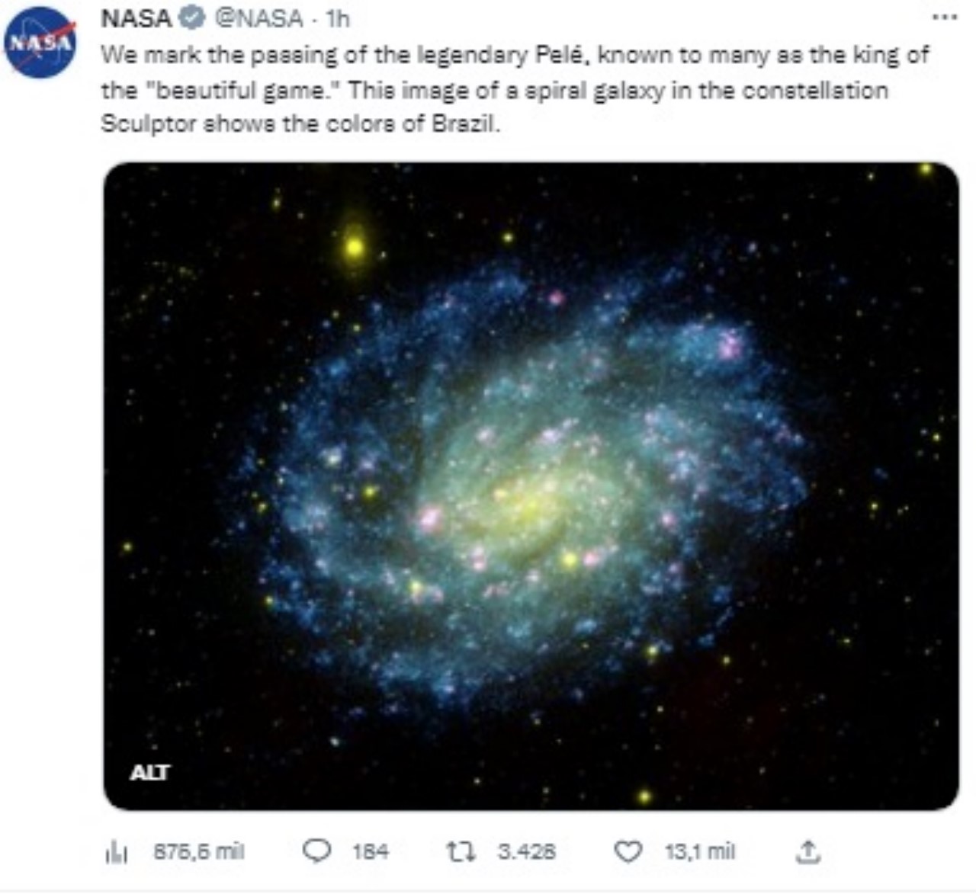Click the 3.428 retweets count
Viewport: 976px width, 894px height.
point(526,851)
